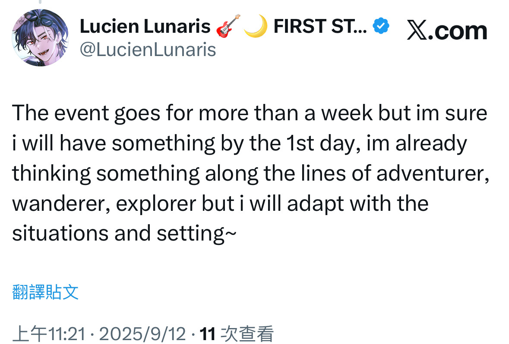
Task: Click the 翻譯貼文 translate post link
Action: (45, 292)
